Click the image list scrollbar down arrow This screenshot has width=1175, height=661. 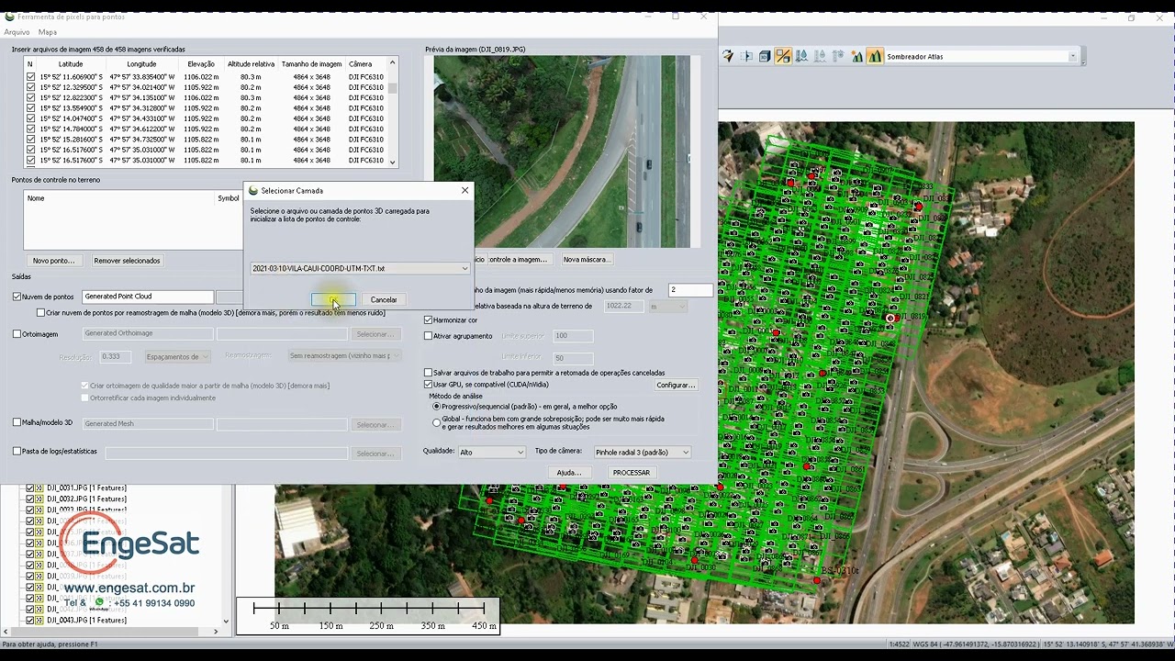pyautogui.click(x=393, y=162)
